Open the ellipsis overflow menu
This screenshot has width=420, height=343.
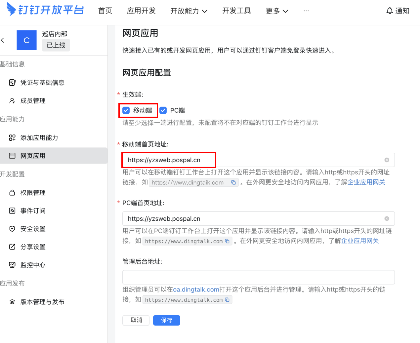pyautogui.click(x=306, y=11)
